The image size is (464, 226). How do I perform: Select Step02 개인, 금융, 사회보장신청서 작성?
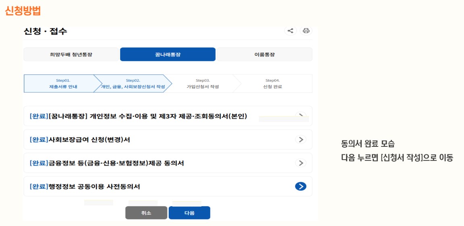click(133, 84)
